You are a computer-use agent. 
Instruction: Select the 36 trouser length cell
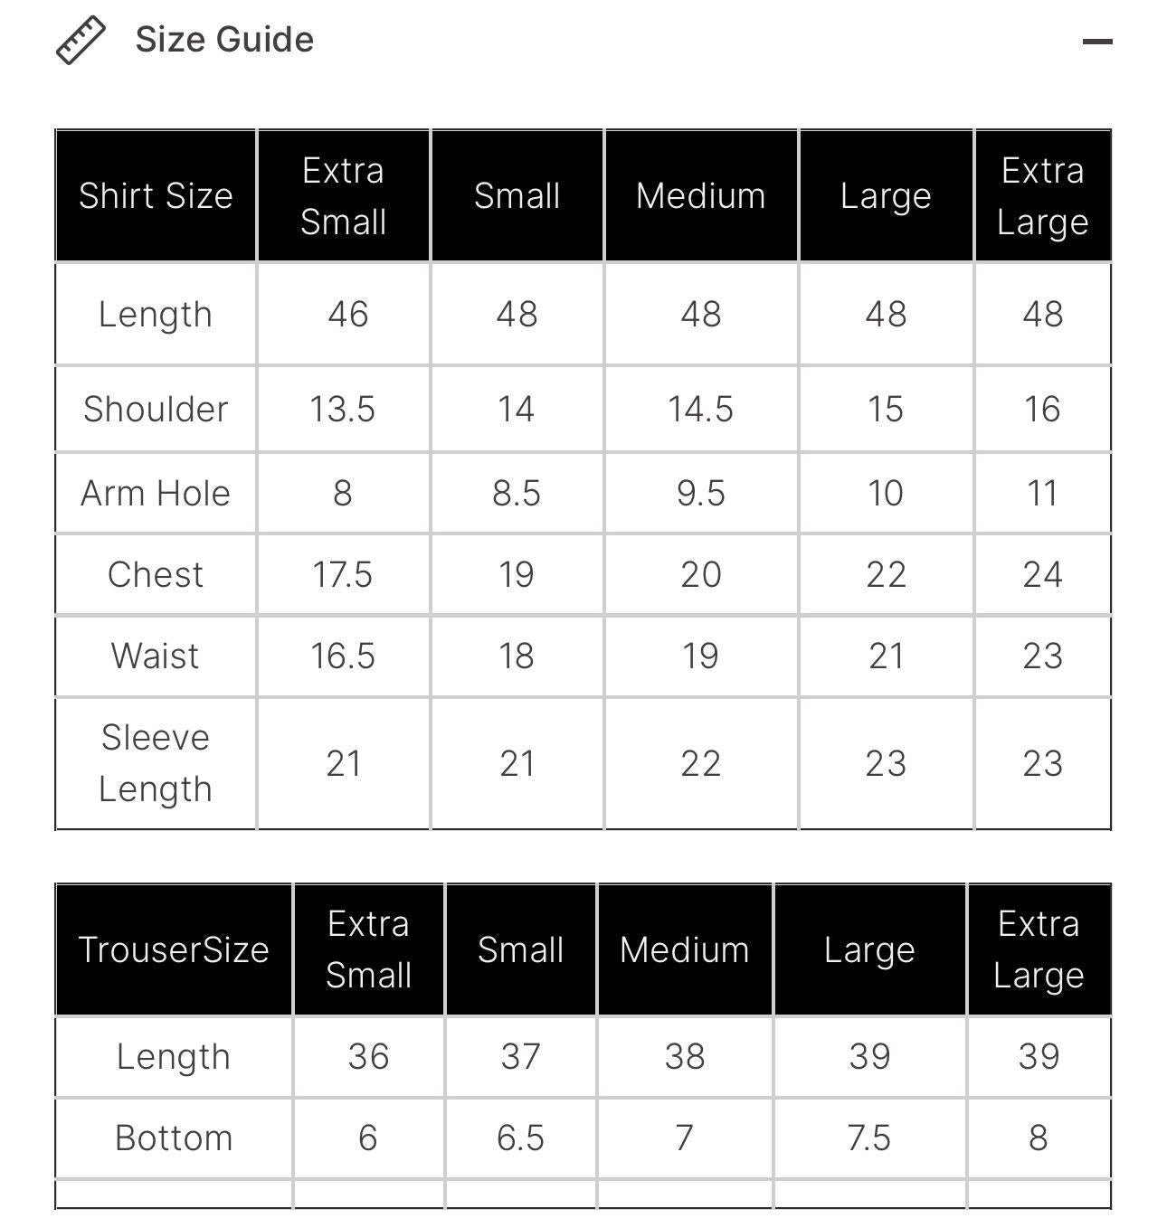tap(368, 1056)
